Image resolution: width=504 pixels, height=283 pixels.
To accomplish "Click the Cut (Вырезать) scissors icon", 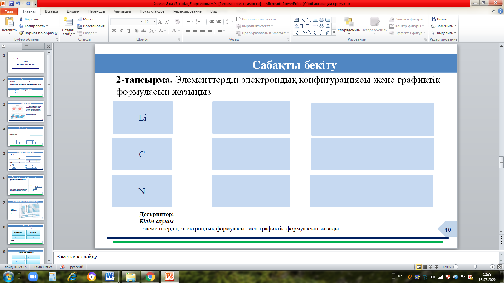I will click(x=21, y=19).
